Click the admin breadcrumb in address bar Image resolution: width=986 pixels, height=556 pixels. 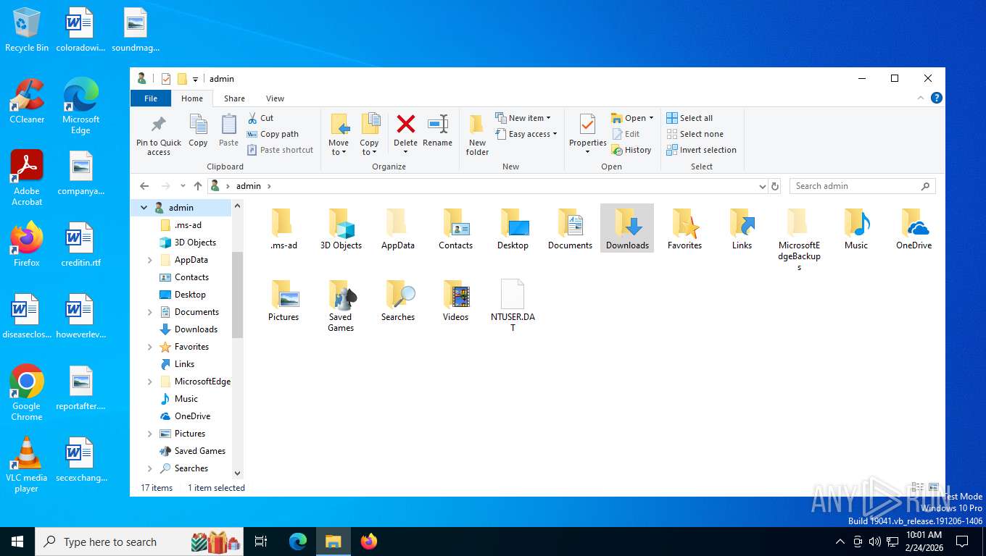pyautogui.click(x=248, y=186)
